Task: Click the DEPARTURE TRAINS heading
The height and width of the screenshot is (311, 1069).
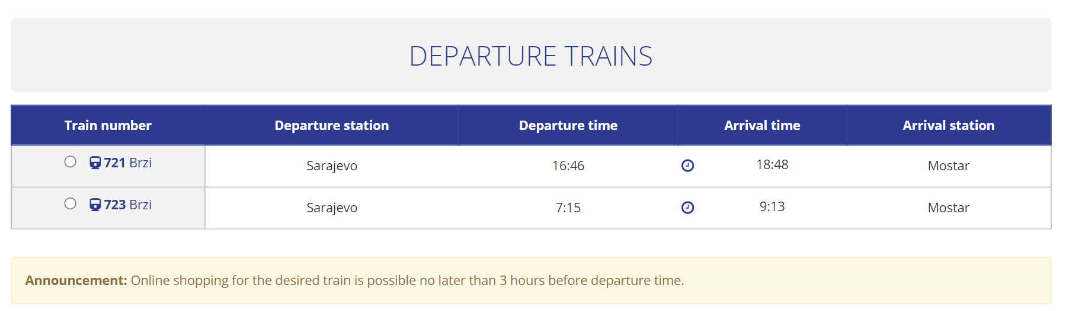Action: pos(530,56)
